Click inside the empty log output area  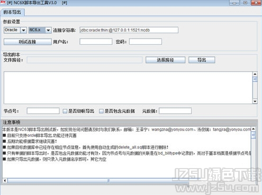128,88
